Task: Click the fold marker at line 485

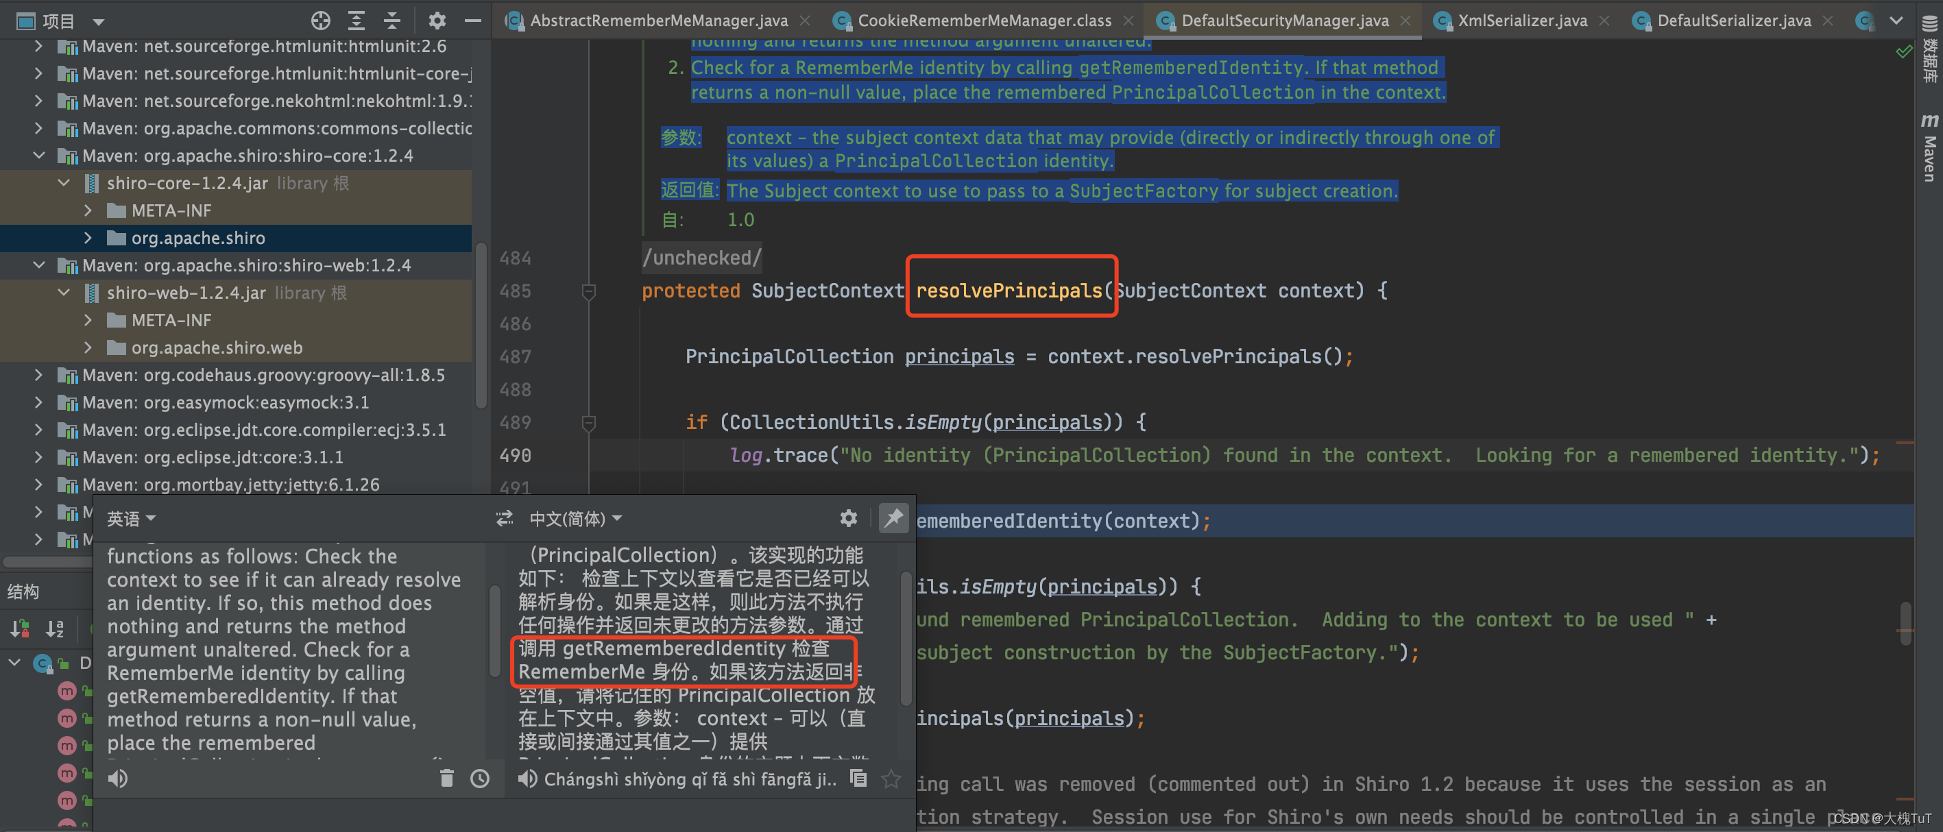Action: pos(589,292)
